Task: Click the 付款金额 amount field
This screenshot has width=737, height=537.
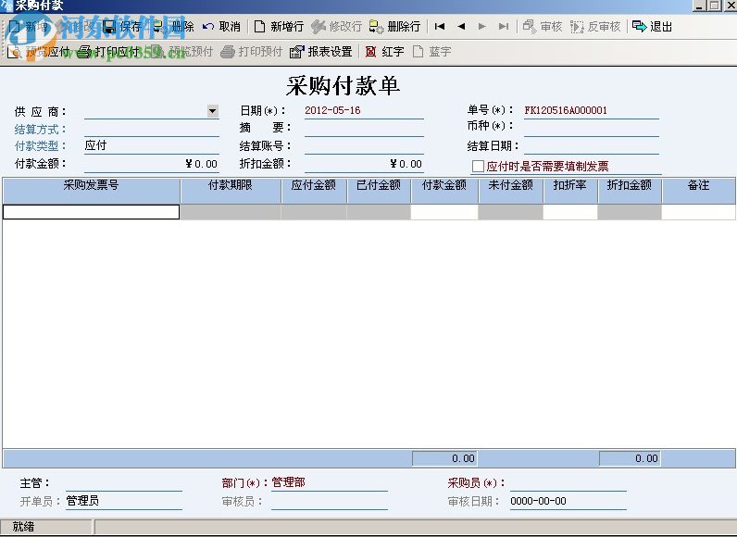Action: pyautogui.click(x=151, y=164)
